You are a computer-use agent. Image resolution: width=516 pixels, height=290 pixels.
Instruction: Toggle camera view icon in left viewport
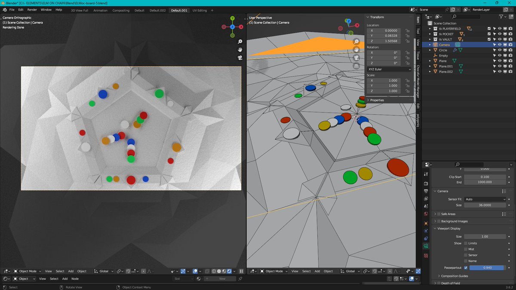(x=240, y=58)
